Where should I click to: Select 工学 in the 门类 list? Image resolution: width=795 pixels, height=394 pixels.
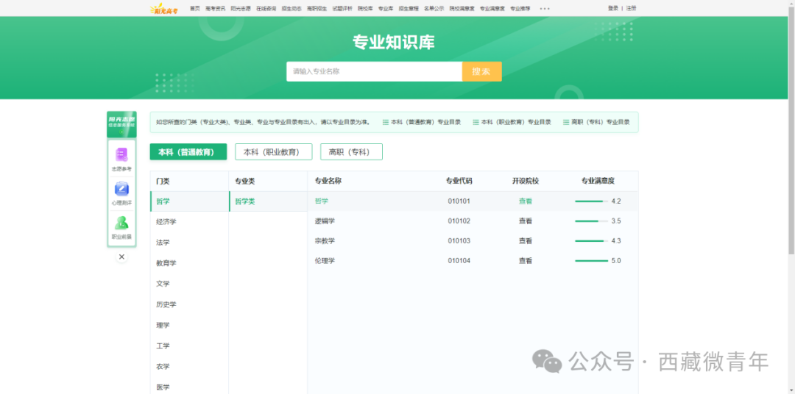pyautogui.click(x=190, y=346)
